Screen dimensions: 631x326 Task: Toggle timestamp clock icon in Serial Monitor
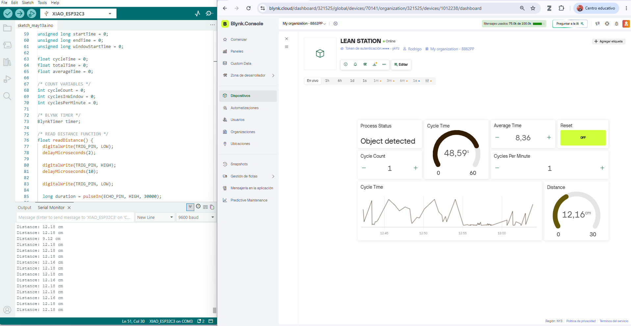(198, 206)
